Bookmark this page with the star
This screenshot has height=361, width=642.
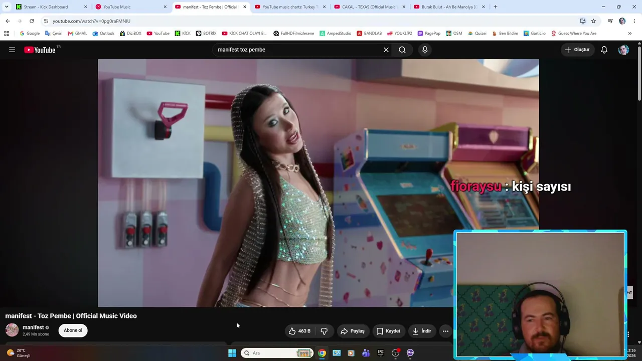pos(593,21)
